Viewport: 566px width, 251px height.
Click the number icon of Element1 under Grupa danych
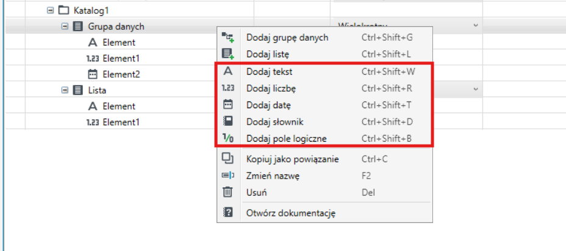93,58
